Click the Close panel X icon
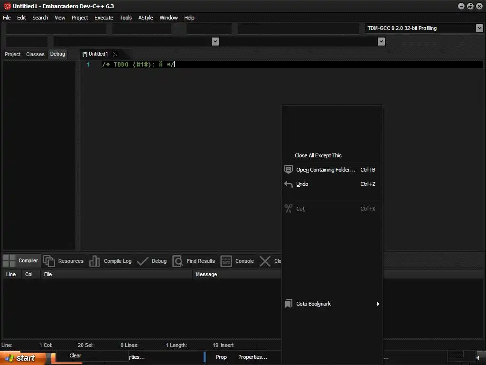 pos(265,261)
